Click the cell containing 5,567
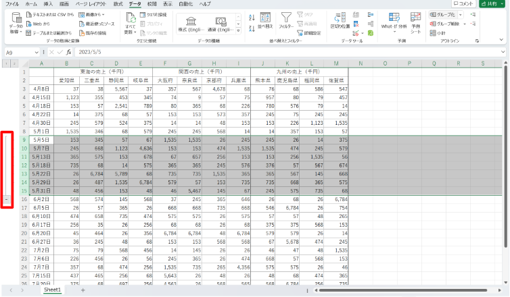510x297 pixels. [116, 89]
